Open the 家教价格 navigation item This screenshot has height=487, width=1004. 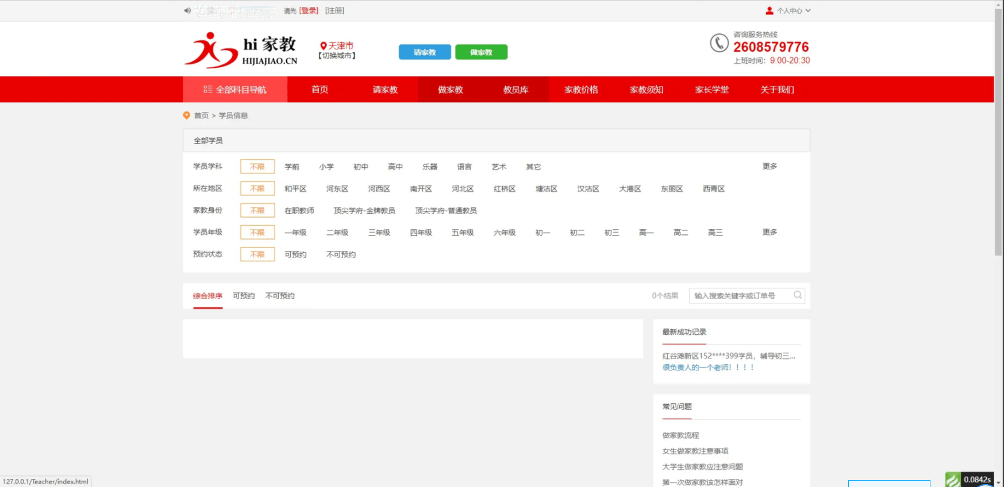click(x=581, y=90)
